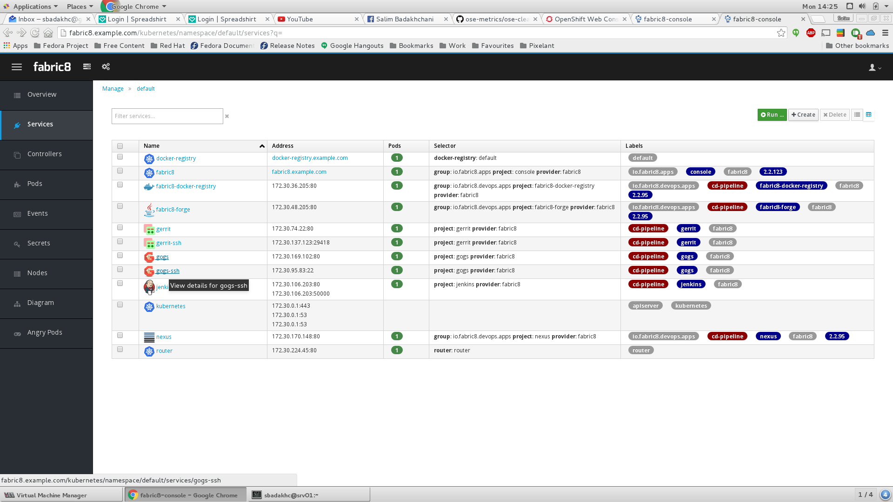
Task: Open the user account dropdown
Action: pyautogui.click(x=875, y=67)
